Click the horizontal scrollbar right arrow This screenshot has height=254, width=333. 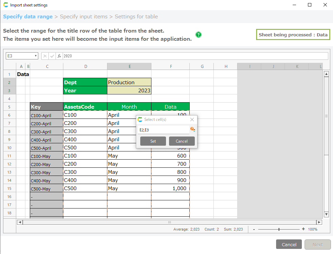(x=319, y=222)
